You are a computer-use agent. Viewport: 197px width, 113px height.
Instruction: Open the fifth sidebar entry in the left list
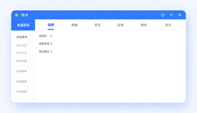[x=22, y=71]
